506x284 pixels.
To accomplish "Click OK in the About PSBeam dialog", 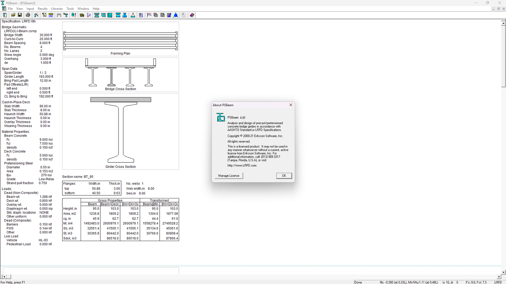I will [284, 176].
